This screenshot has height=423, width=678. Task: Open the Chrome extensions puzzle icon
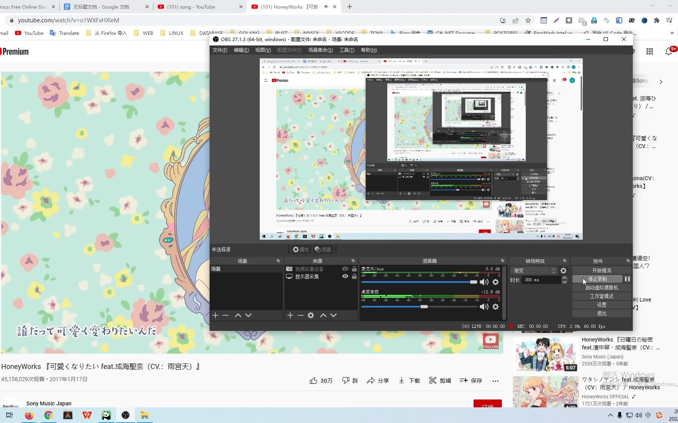(657, 20)
